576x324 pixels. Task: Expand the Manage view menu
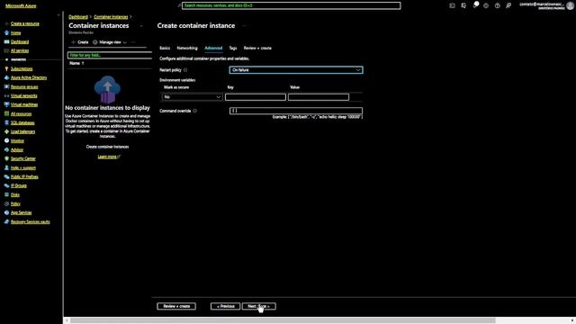(x=110, y=42)
